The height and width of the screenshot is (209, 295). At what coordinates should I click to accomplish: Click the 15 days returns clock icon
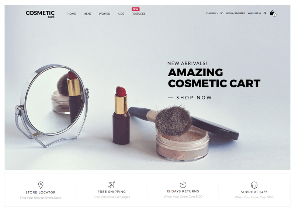click(183, 185)
